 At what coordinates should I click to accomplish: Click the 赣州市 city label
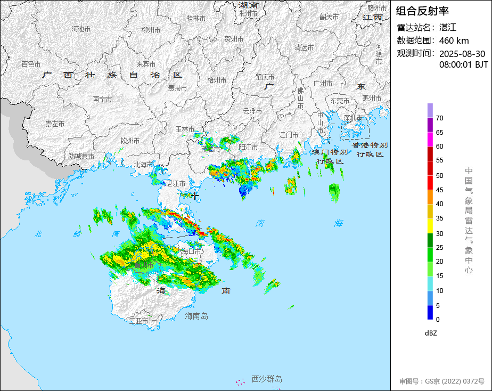(x=377, y=8)
